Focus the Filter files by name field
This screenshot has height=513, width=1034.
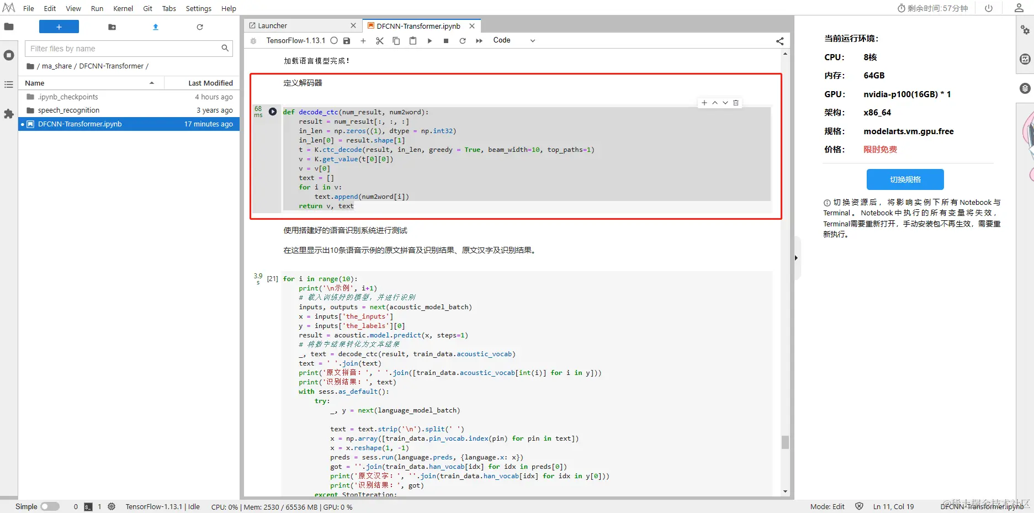point(129,49)
